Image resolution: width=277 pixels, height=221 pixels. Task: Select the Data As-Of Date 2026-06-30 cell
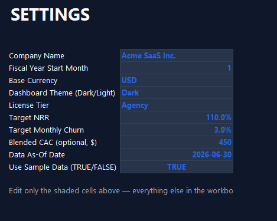177,154
